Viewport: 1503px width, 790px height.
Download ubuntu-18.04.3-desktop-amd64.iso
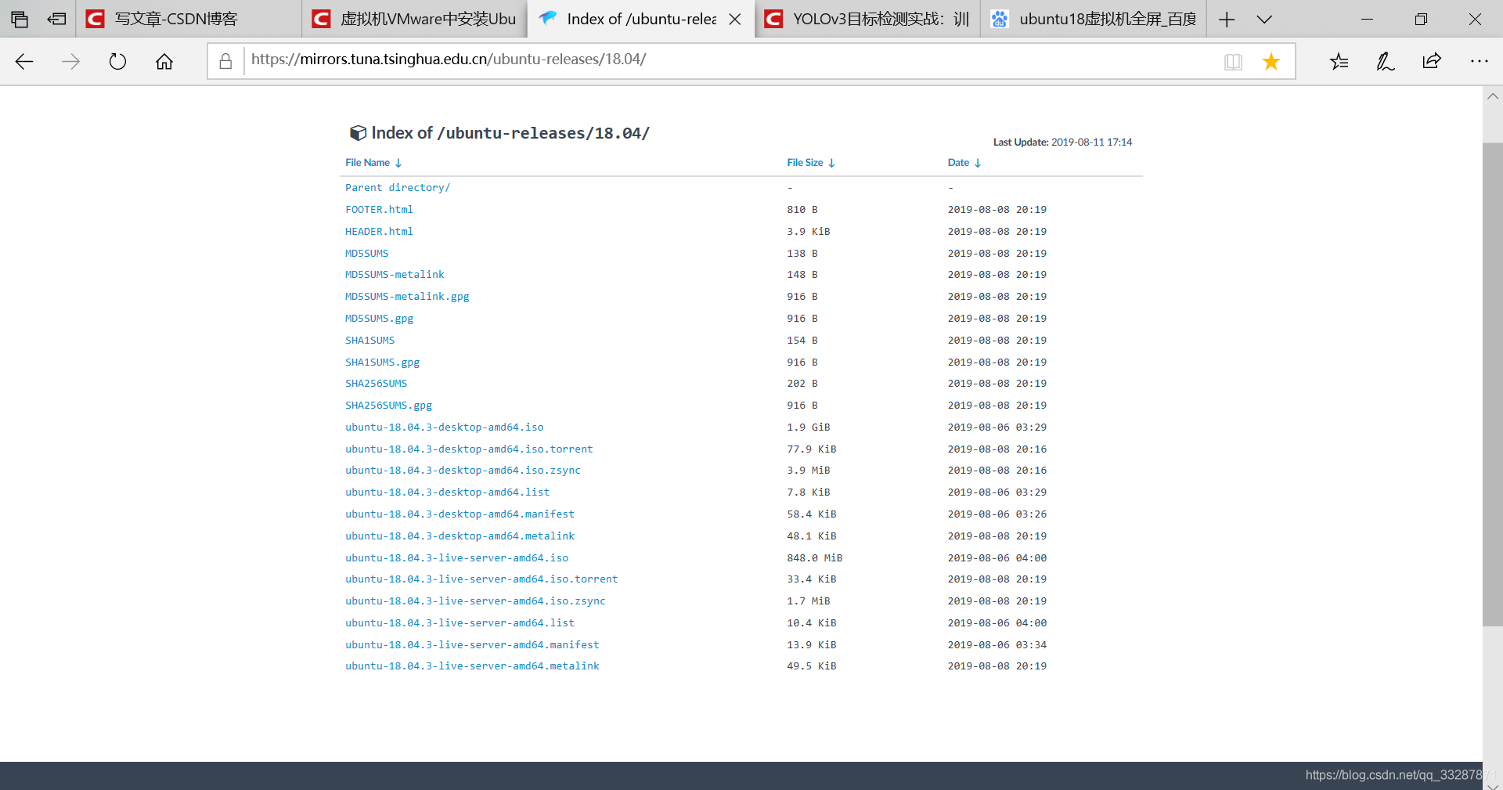coord(445,427)
